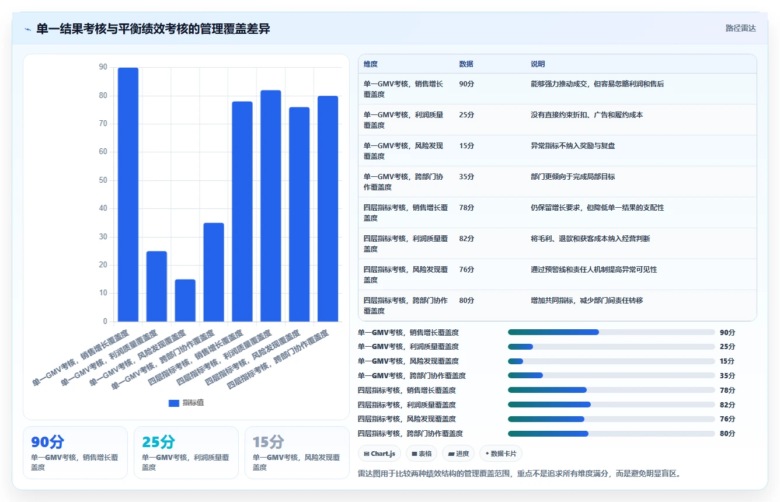Click progress bar for 四层指标考核，风险发现覆盖度
The width and height of the screenshot is (780, 502).
click(x=611, y=419)
